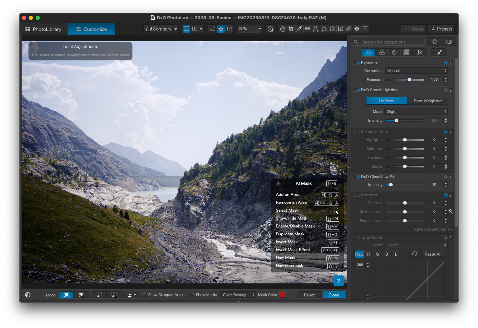Expand the Smart Lighting Mode dropdown
The height and width of the screenshot is (328, 478).
point(416,112)
